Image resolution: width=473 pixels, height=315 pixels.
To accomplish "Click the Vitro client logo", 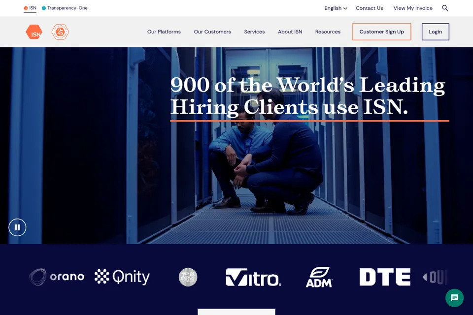I will (x=253, y=277).
